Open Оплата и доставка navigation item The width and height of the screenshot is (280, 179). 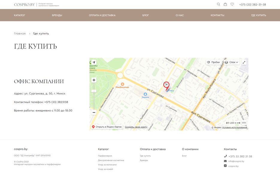102,15
